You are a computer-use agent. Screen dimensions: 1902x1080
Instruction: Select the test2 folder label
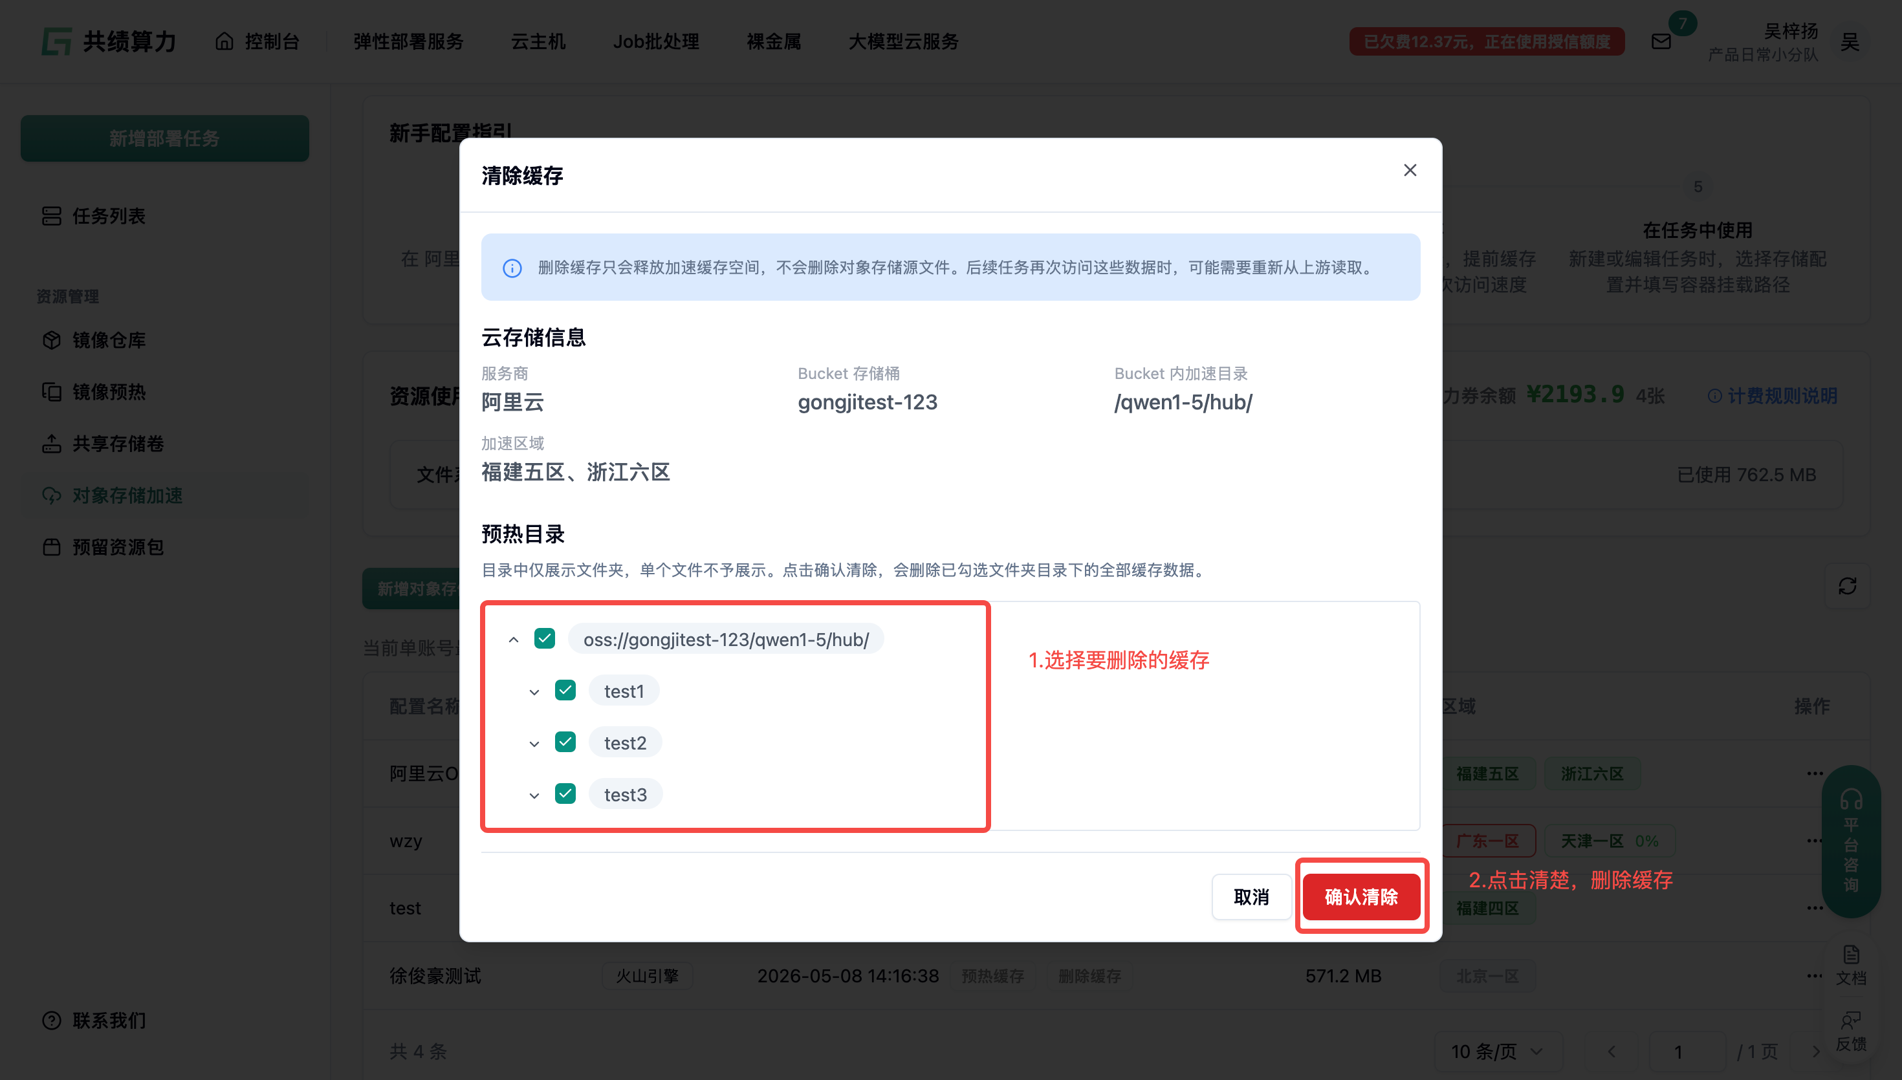626,742
